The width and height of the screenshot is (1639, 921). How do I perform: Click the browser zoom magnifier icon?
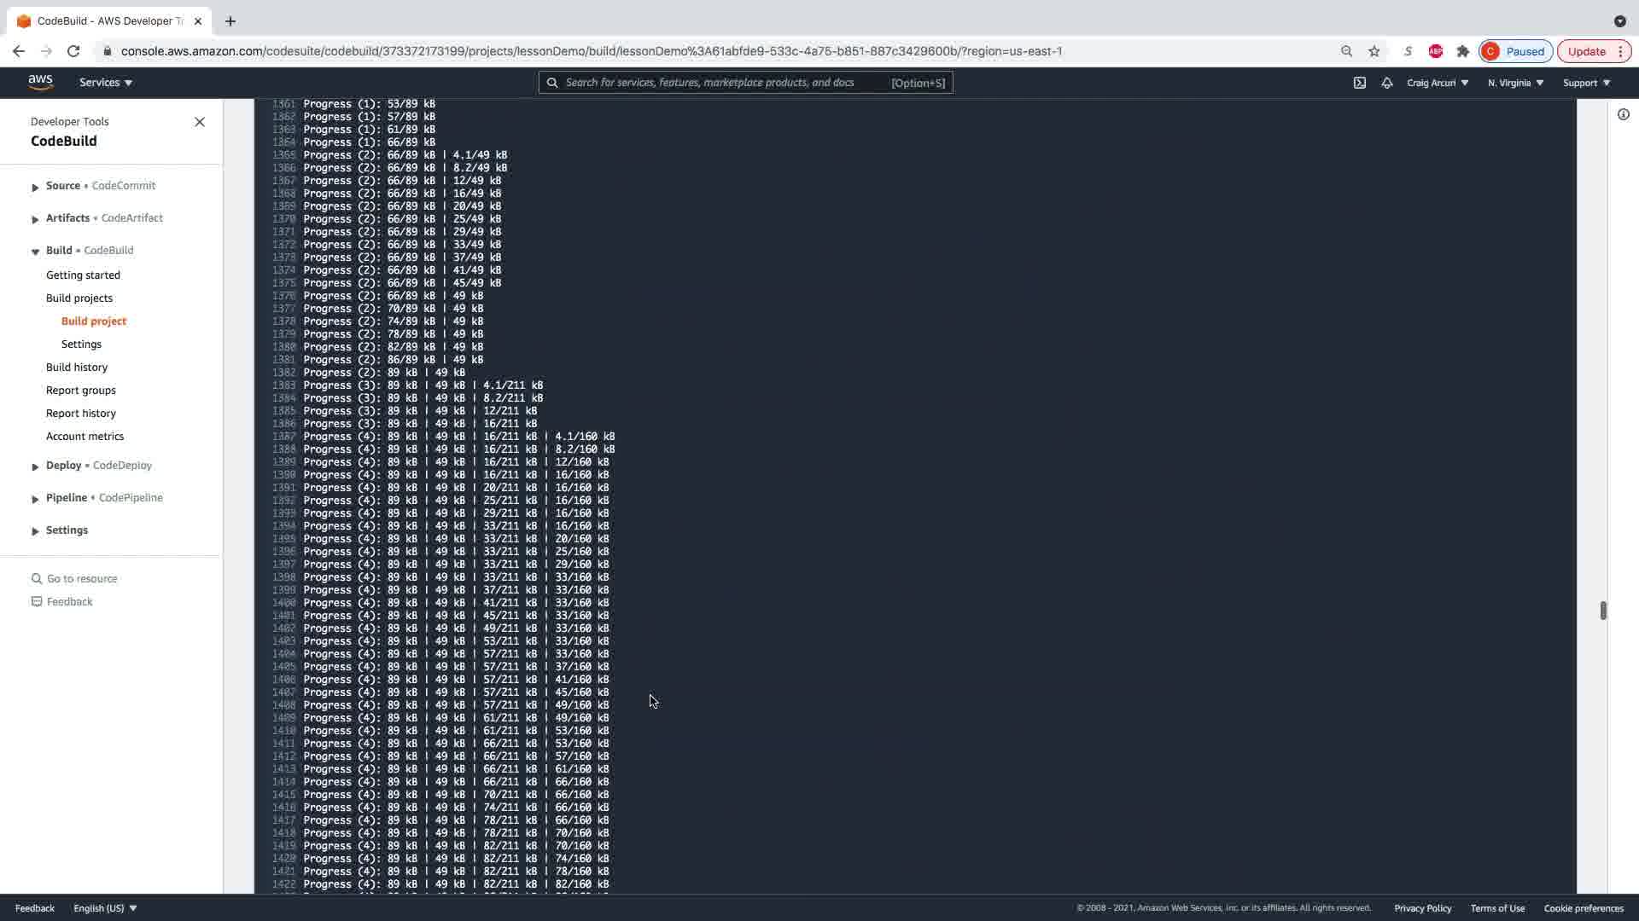tap(1346, 51)
